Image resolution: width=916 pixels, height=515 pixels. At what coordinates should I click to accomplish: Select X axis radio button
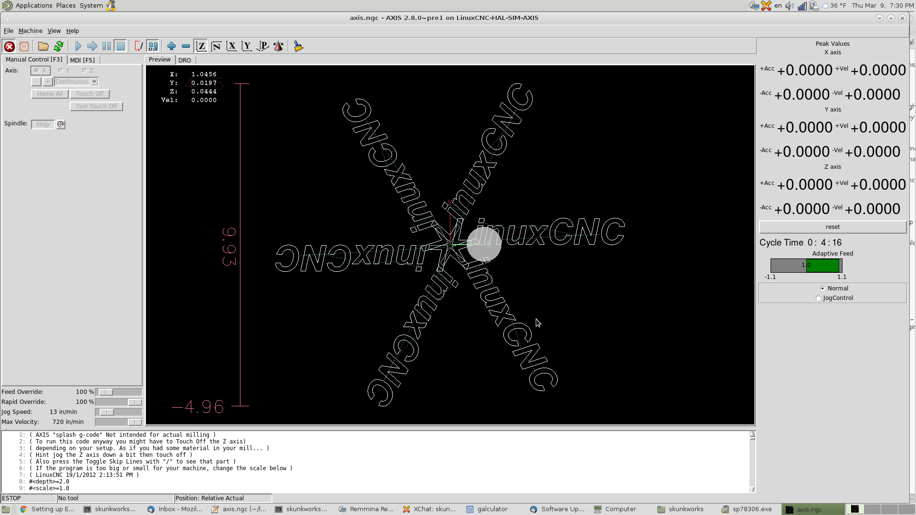point(40,71)
